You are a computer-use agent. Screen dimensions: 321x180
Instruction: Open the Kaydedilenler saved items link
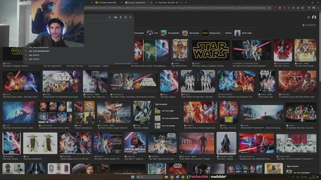(309, 25)
